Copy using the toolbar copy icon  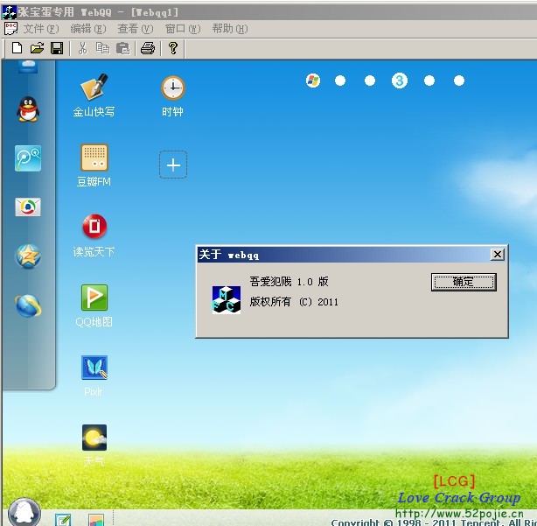coord(102,48)
